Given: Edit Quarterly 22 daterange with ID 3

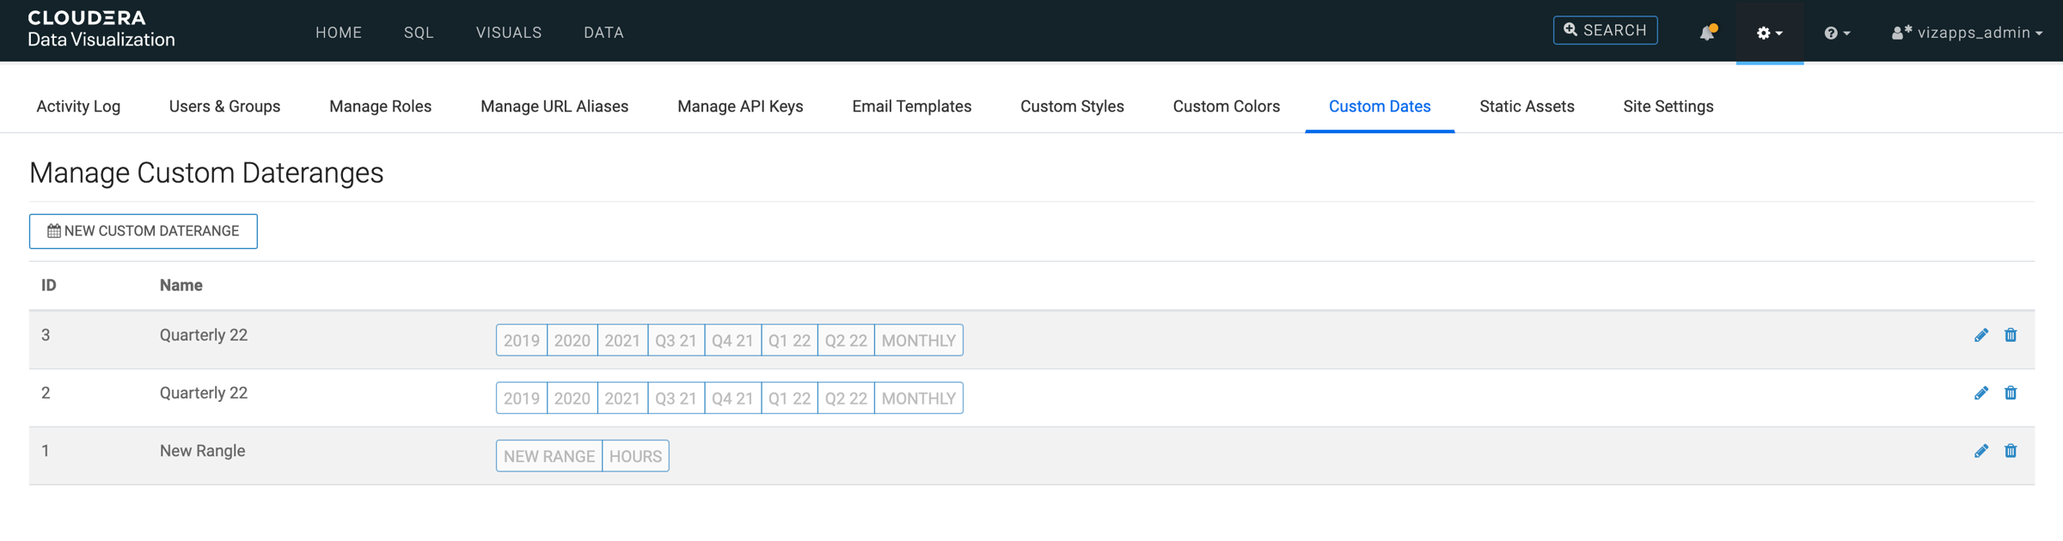Looking at the screenshot, I should 1980,335.
